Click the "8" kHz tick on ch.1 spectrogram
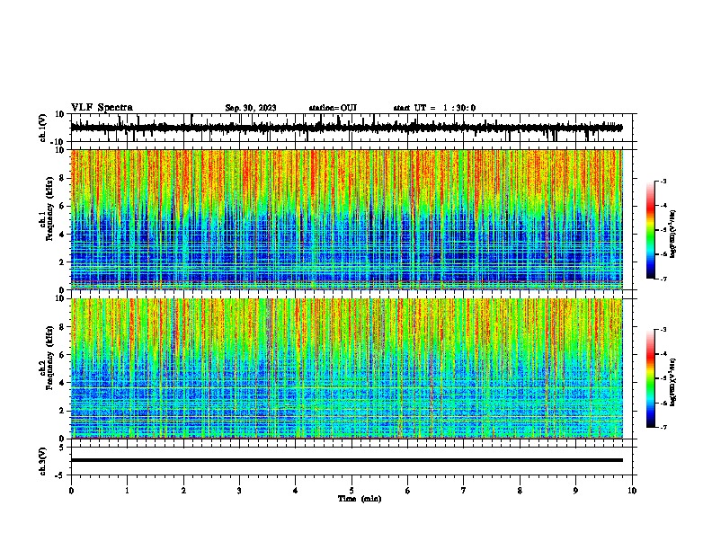The height and width of the screenshot is (550, 712). pos(62,178)
